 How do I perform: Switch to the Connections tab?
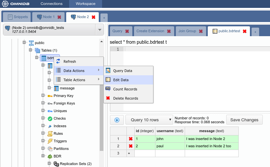click(x=51, y=4)
